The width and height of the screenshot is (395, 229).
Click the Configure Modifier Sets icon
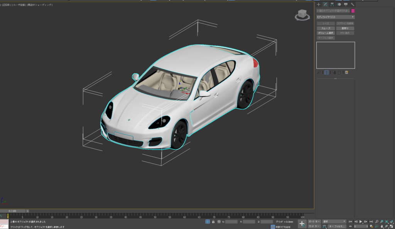click(x=347, y=72)
